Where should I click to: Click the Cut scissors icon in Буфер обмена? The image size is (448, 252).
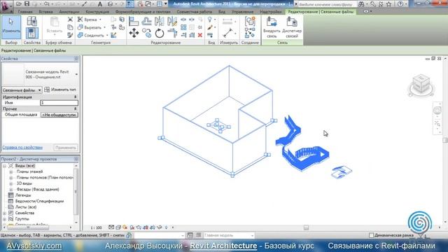pos(70,20)
